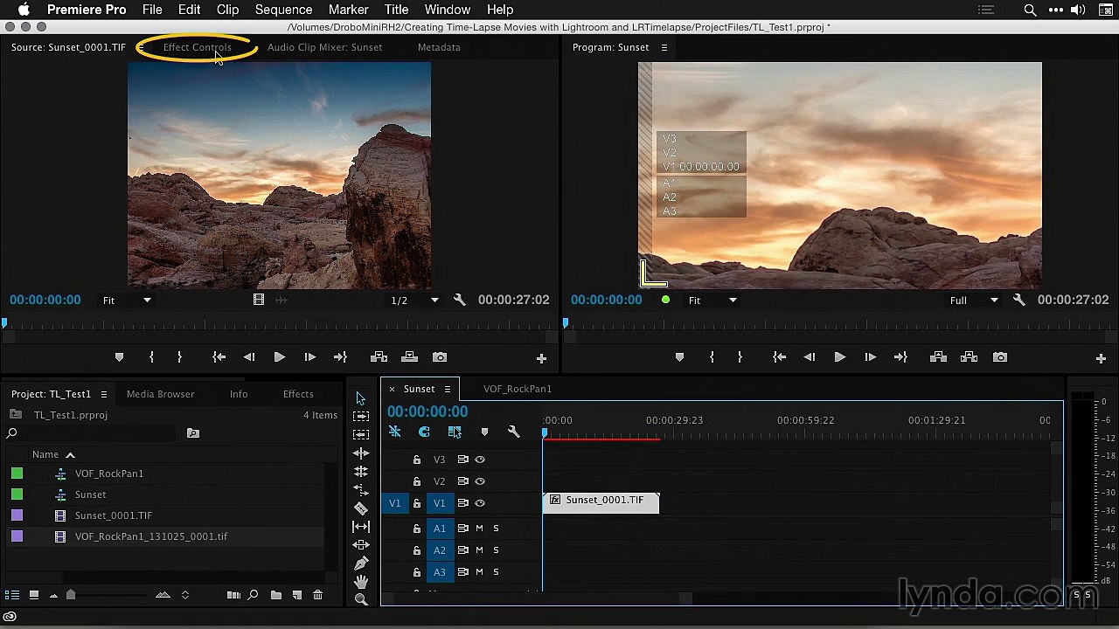1119x629 pixels.
Task: Hide track V3 with eye icon
Action: (480, 460)
